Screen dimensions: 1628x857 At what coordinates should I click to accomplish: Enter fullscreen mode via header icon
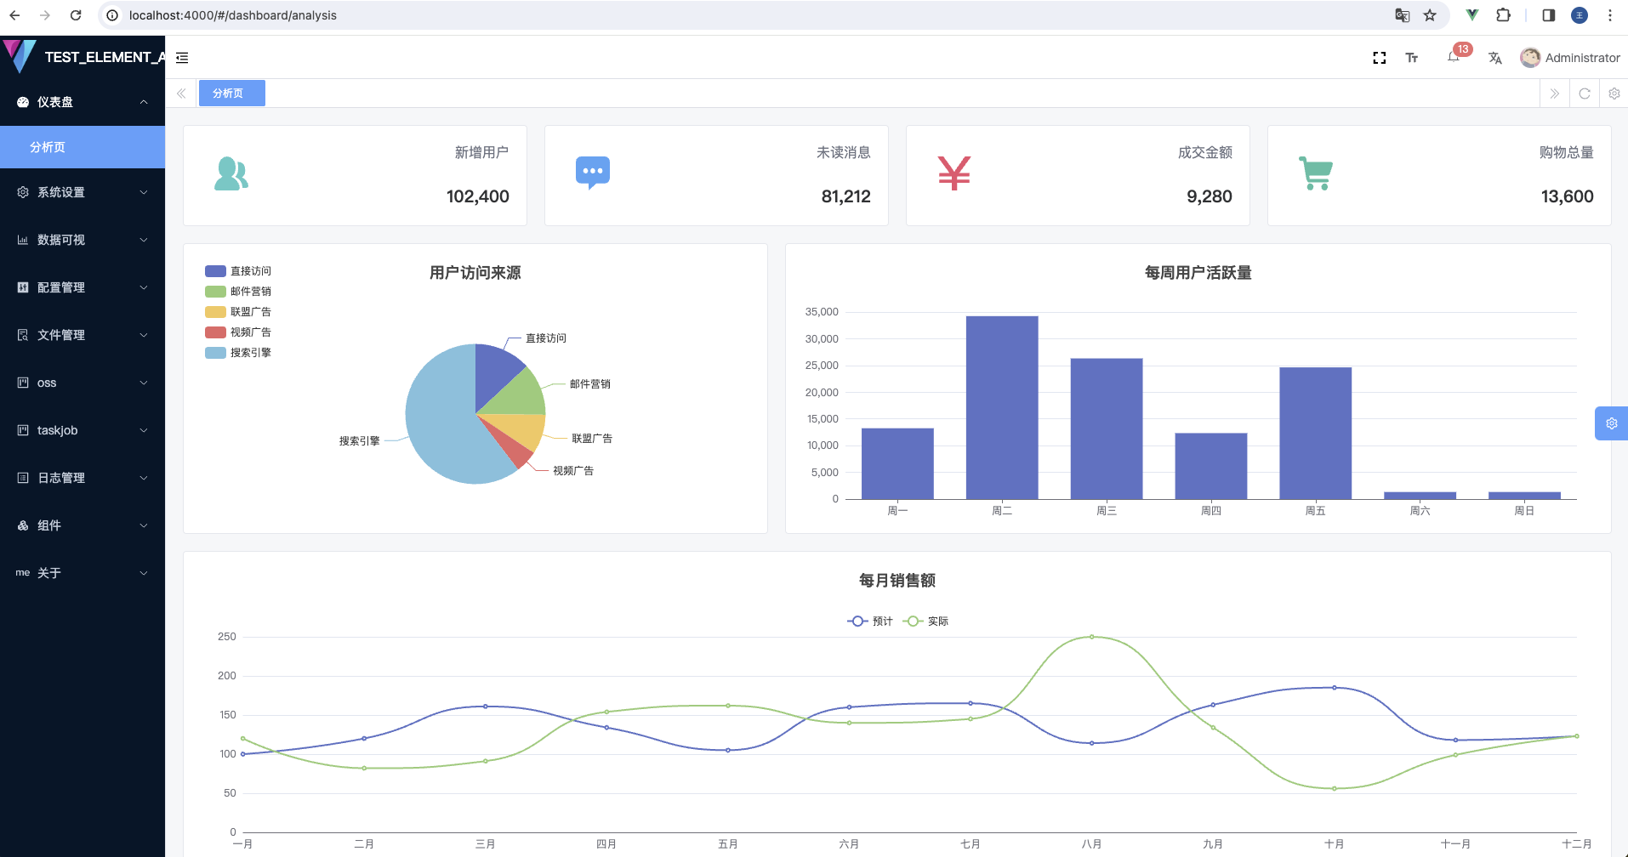click(1379, 58)
